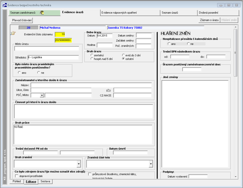Check průmyslové škodliviny, chemické látky checkbox
Image resolution: width=243 pixels, height=188 pixels.
point(89,174)
